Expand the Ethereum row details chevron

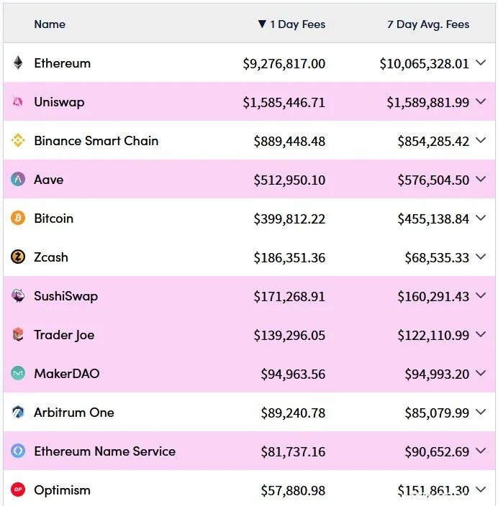481,63
